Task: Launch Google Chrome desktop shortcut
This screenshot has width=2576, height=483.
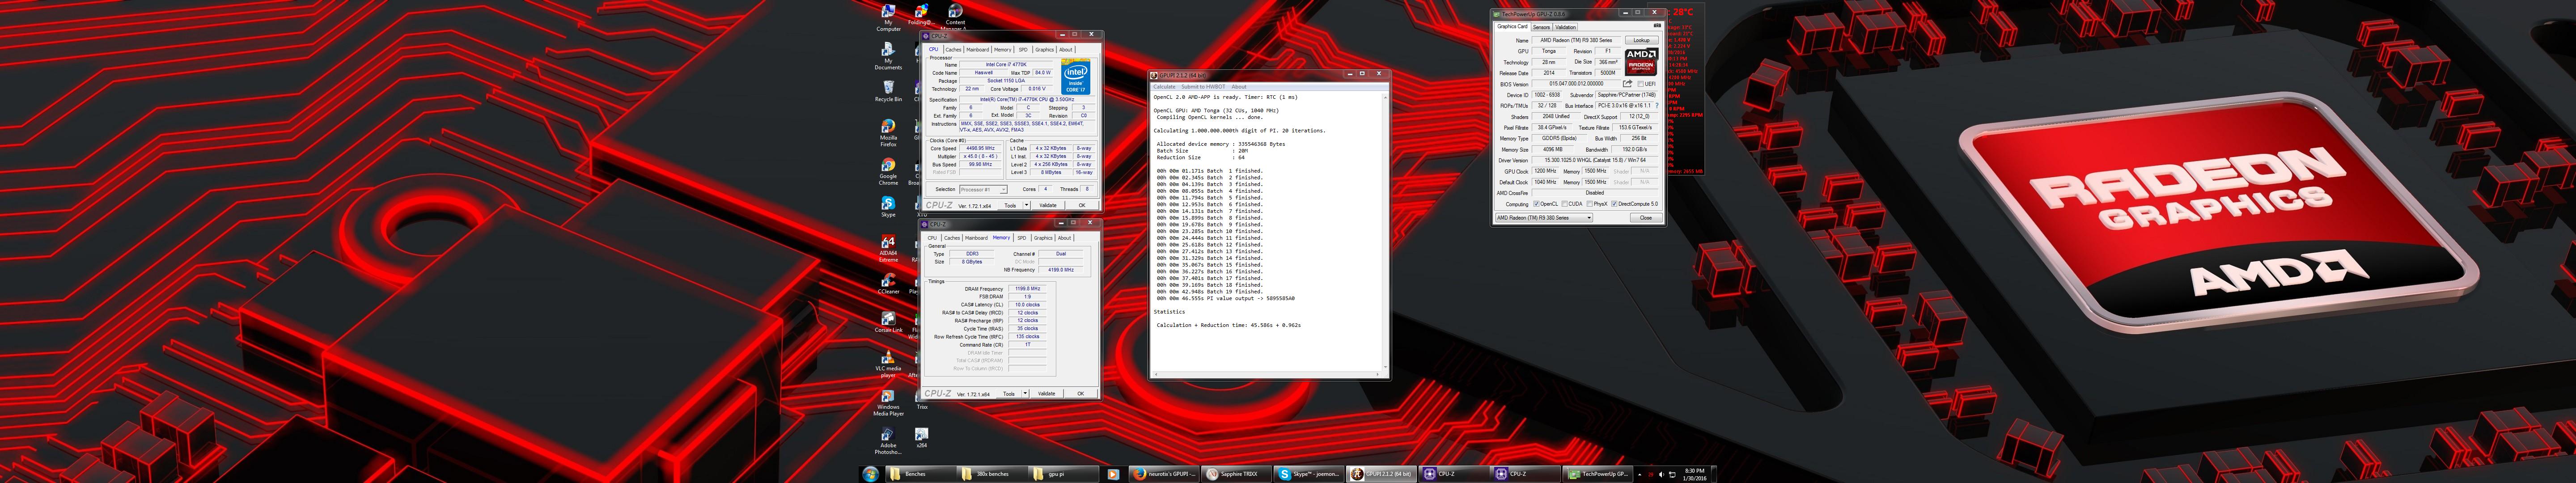Action: click(x=888, y=171)
